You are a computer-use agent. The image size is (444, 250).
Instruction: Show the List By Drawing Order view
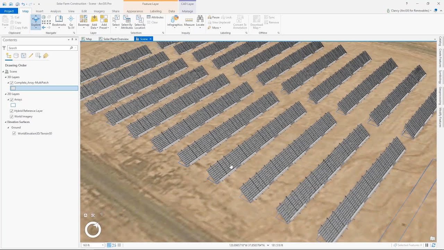tap(9, 56)
